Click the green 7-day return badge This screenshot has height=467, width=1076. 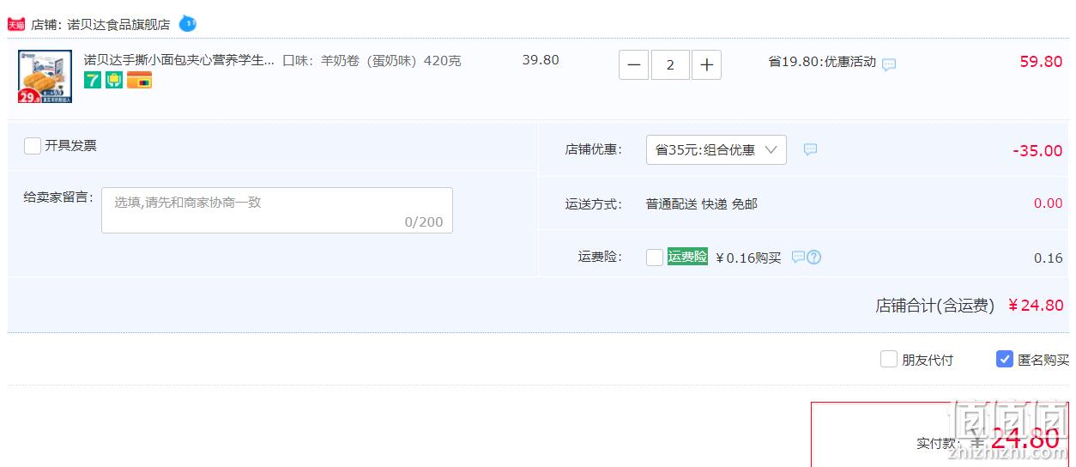(x=92, y=80)
